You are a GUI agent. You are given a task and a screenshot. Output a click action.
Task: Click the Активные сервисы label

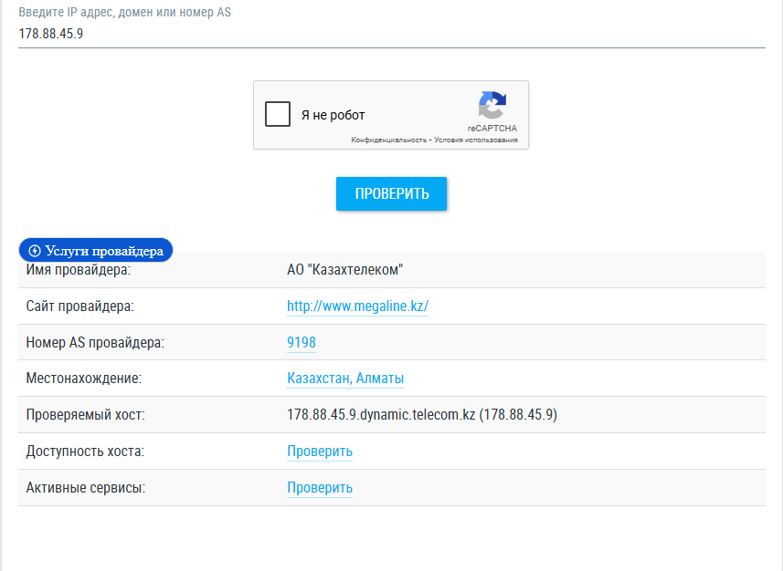pyautogui.click(x=85, y=488)
